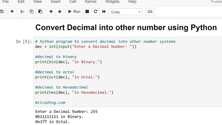Viewport: 222px width, 125px height.
Task: Cut selected cells with scissors icon
Action: click(x=22, y=11)
